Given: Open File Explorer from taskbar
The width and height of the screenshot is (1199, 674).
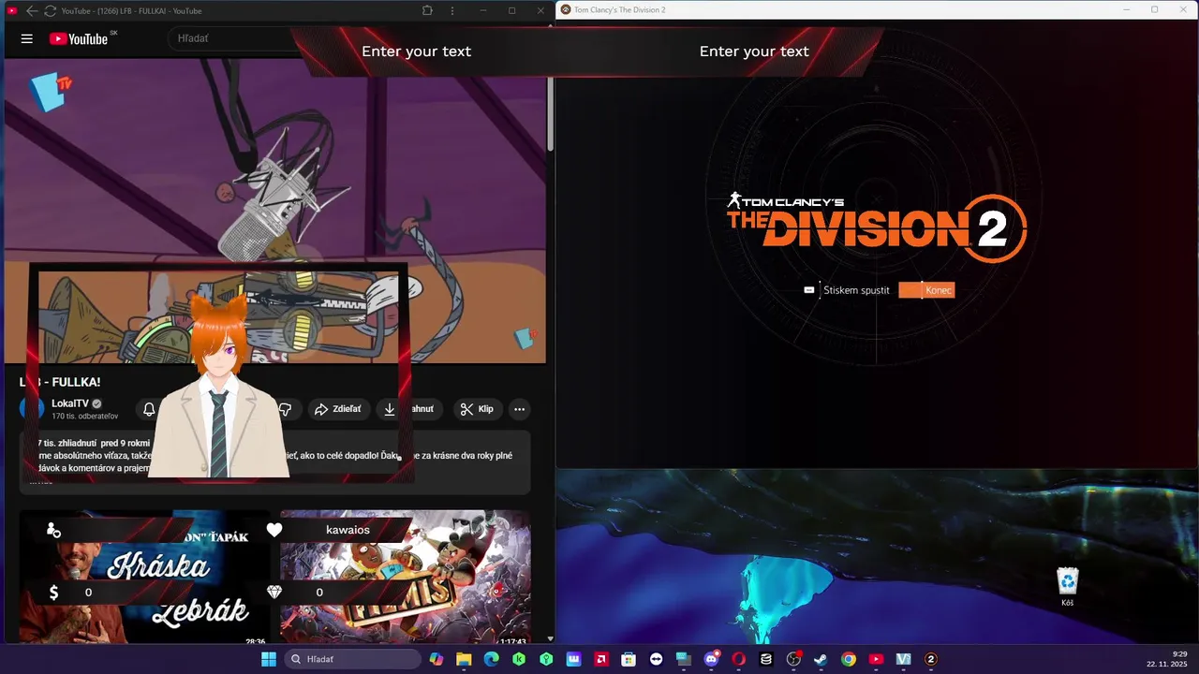Looking at the screenshot, I should click(x=464, y=659).
